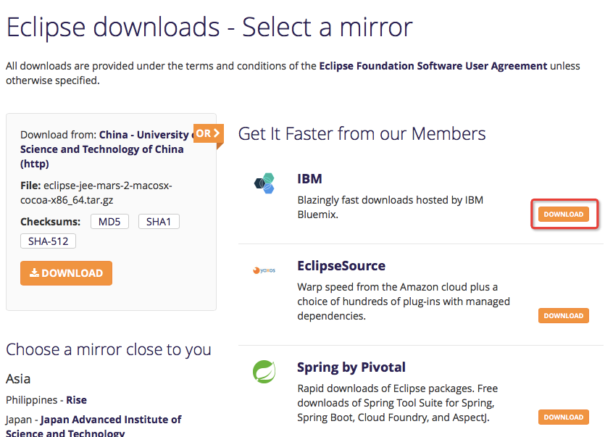
Task: Select Japan Advanced Institute mirror link
Action: click(x=110, y=420)
